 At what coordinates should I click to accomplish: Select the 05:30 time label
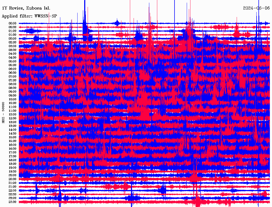[12, 65]
